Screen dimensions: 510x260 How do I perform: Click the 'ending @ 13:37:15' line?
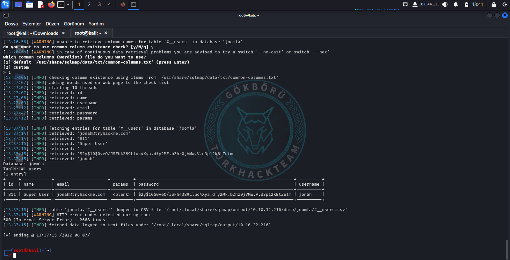click(x=47, y=235)
